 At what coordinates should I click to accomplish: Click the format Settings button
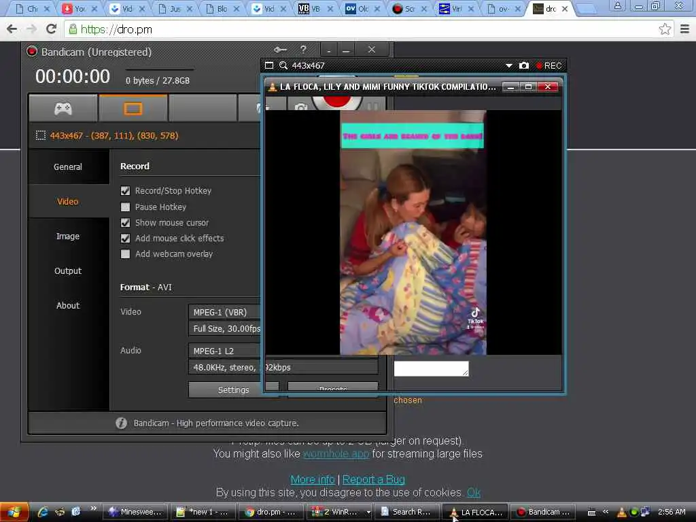click(234, 389)
